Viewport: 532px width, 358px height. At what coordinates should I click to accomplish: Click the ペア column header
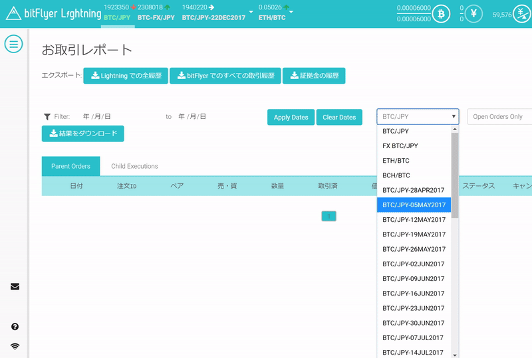177,186
